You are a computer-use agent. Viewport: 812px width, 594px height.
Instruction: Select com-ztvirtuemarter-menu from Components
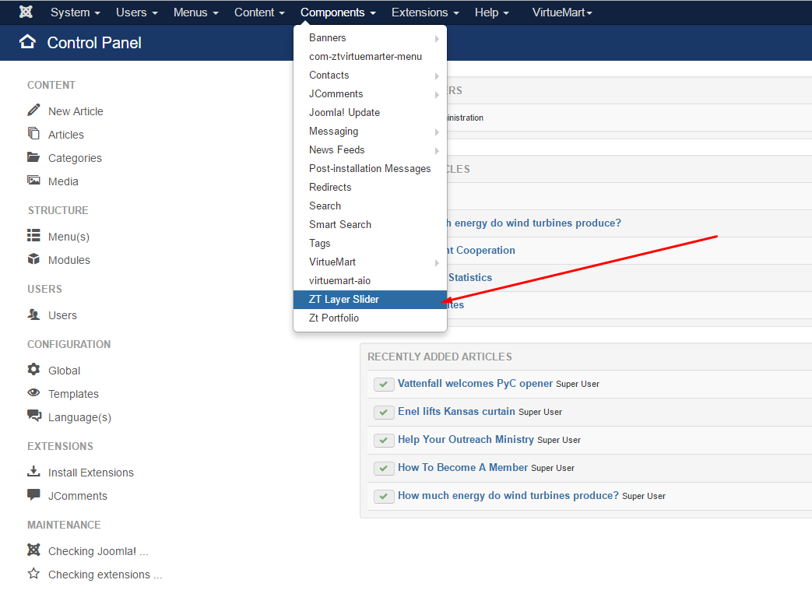[370, 57]
